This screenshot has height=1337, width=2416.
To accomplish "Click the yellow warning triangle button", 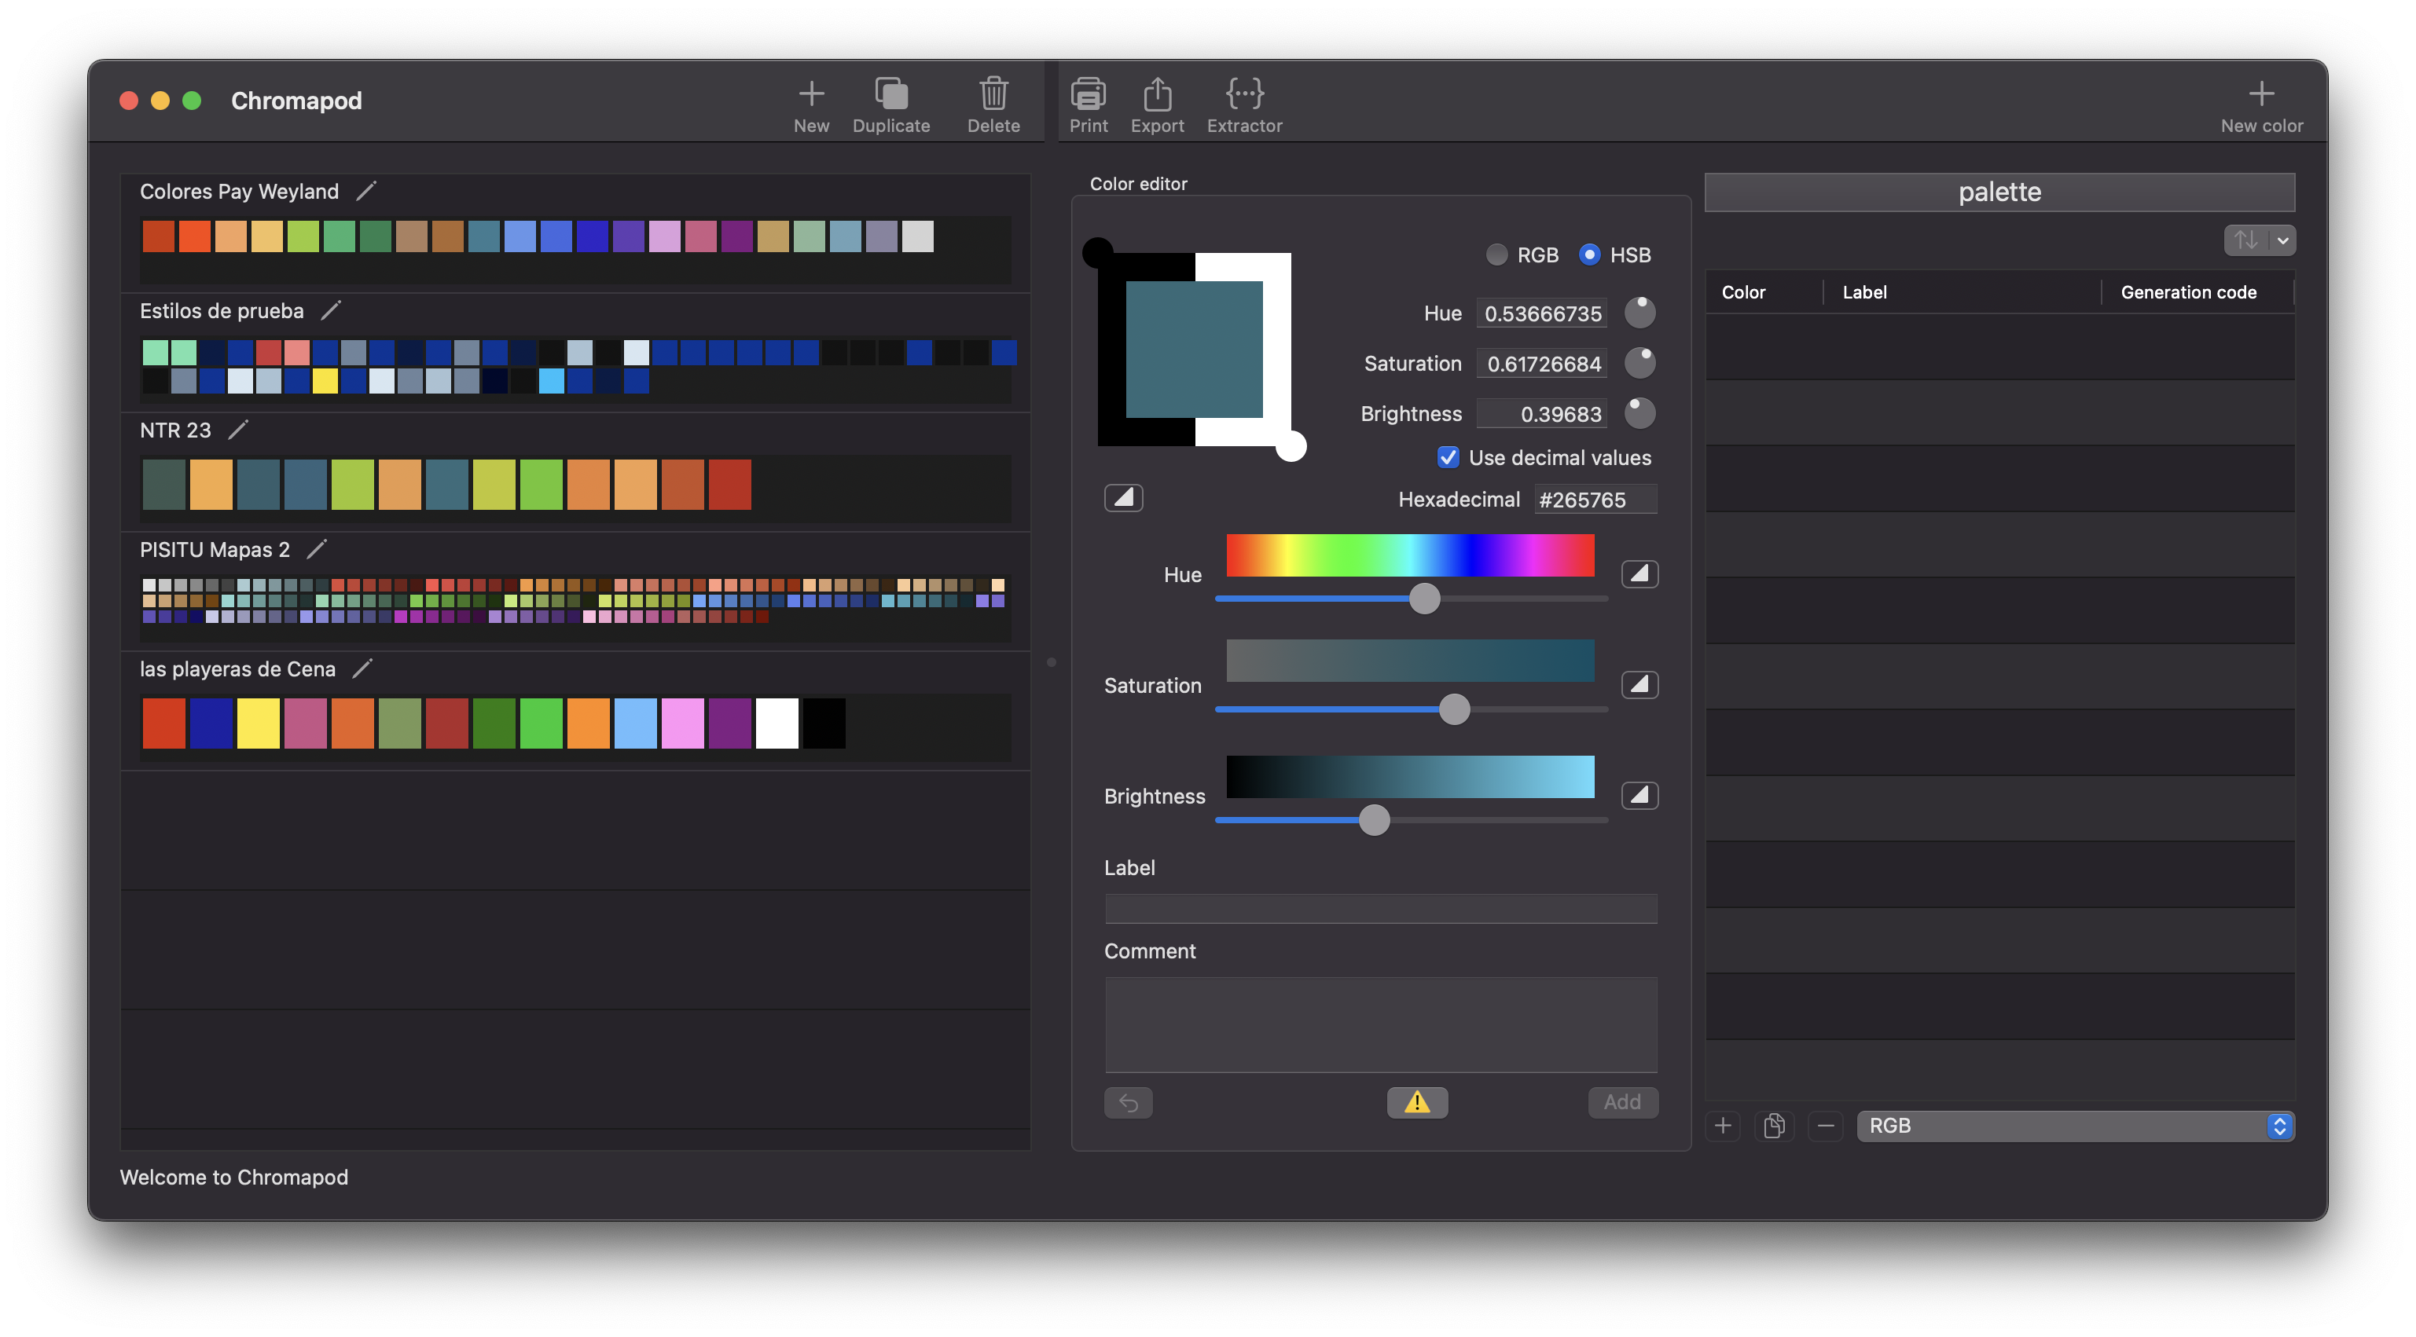I will [1416, 1101].
